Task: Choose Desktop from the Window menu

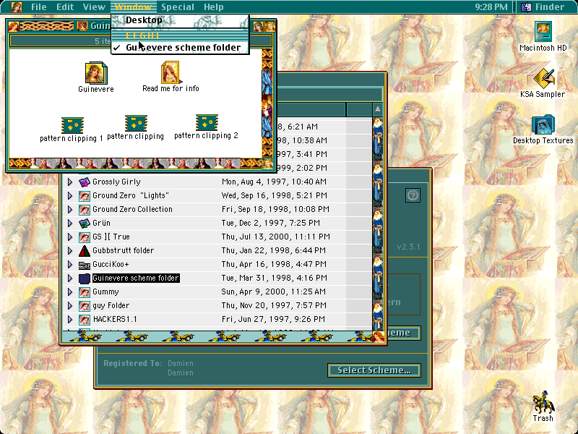Action: pos(180,20)
